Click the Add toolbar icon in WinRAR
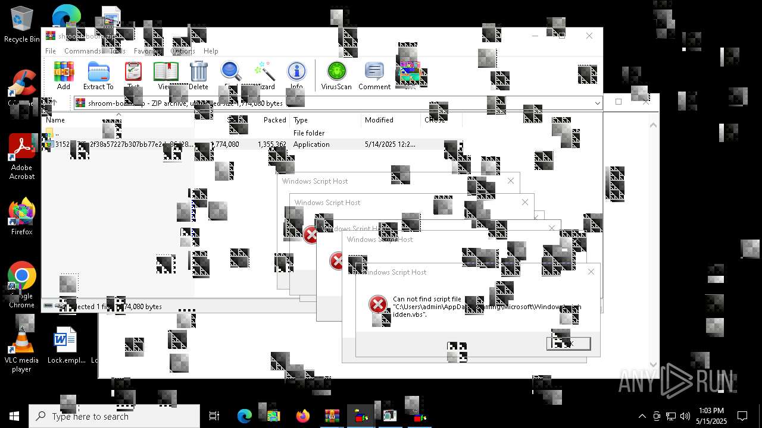 tap(64, 75)
